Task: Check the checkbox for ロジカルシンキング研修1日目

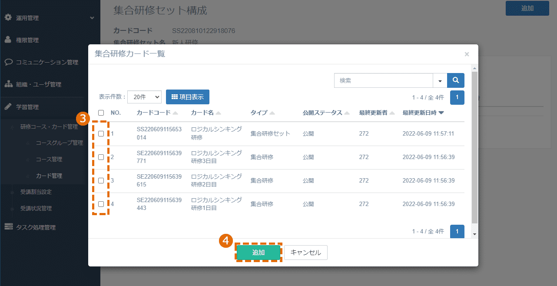Action: click(x=101, y=204)
